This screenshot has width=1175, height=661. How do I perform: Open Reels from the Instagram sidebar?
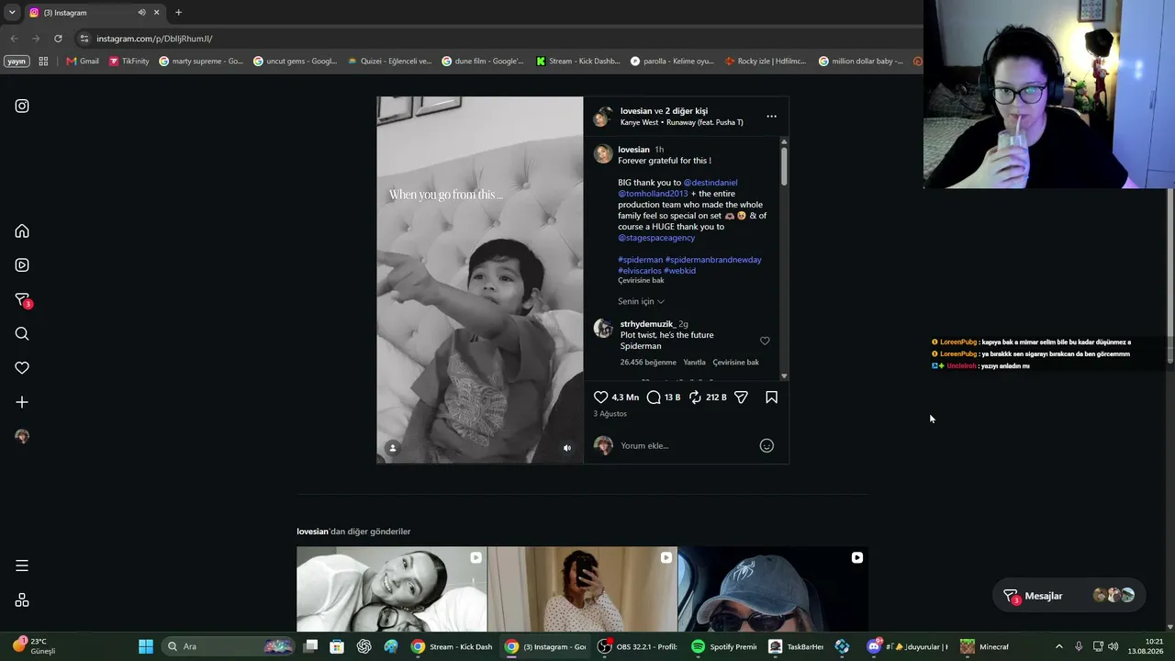(x=22, y=265)
